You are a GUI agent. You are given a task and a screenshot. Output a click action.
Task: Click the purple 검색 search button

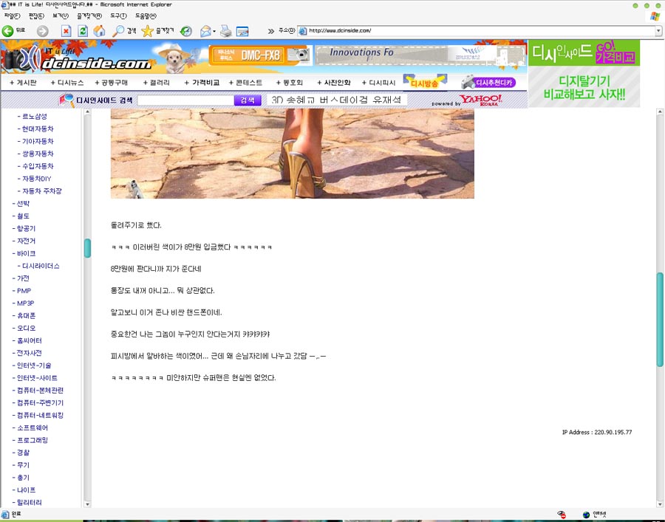click(248, 100)
